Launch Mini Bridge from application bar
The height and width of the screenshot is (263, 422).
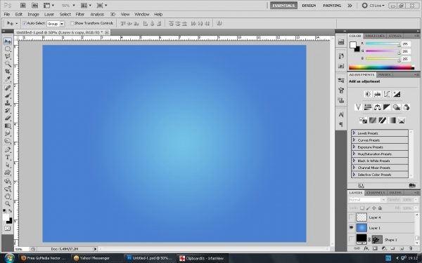pos(34,5)
